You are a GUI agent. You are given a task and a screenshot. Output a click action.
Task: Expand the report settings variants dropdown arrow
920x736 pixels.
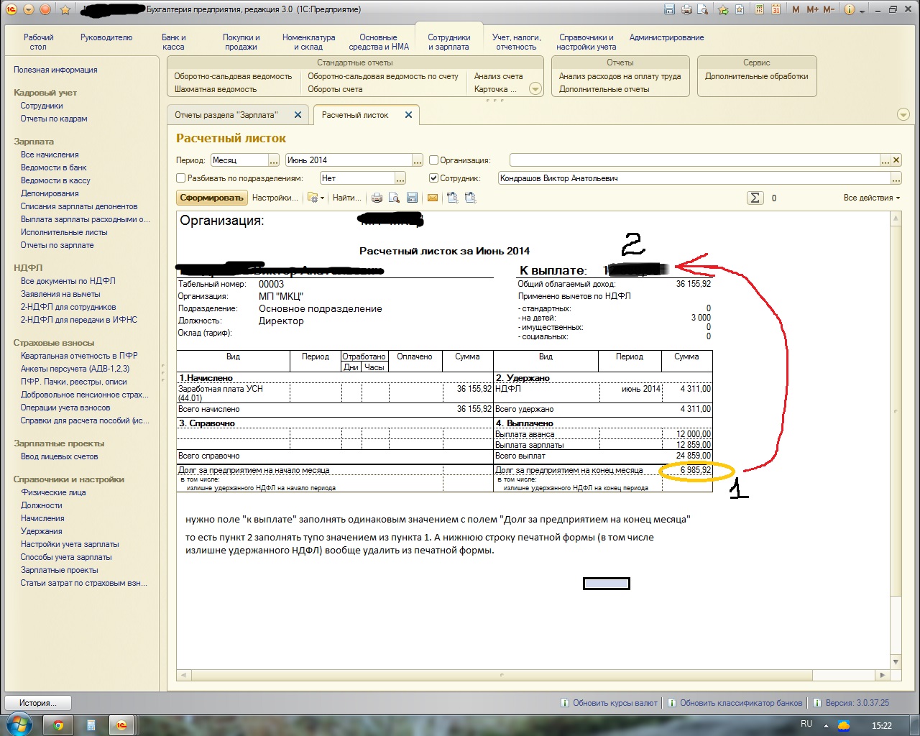tap(322, 198)
